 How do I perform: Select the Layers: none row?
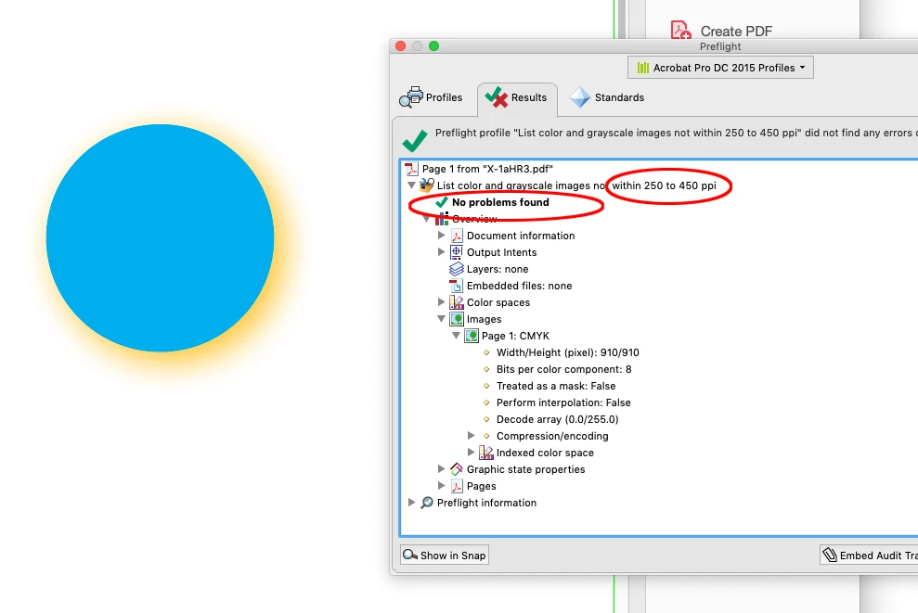click(x=489, y=269)
